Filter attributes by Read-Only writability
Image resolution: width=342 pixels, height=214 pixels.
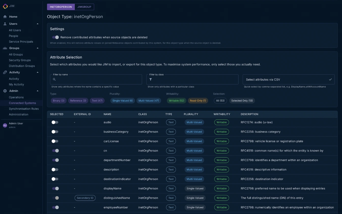198,100
